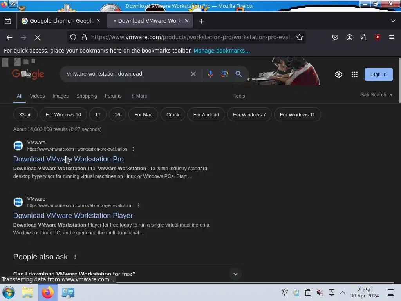Go back to previous page

[9, 37]
